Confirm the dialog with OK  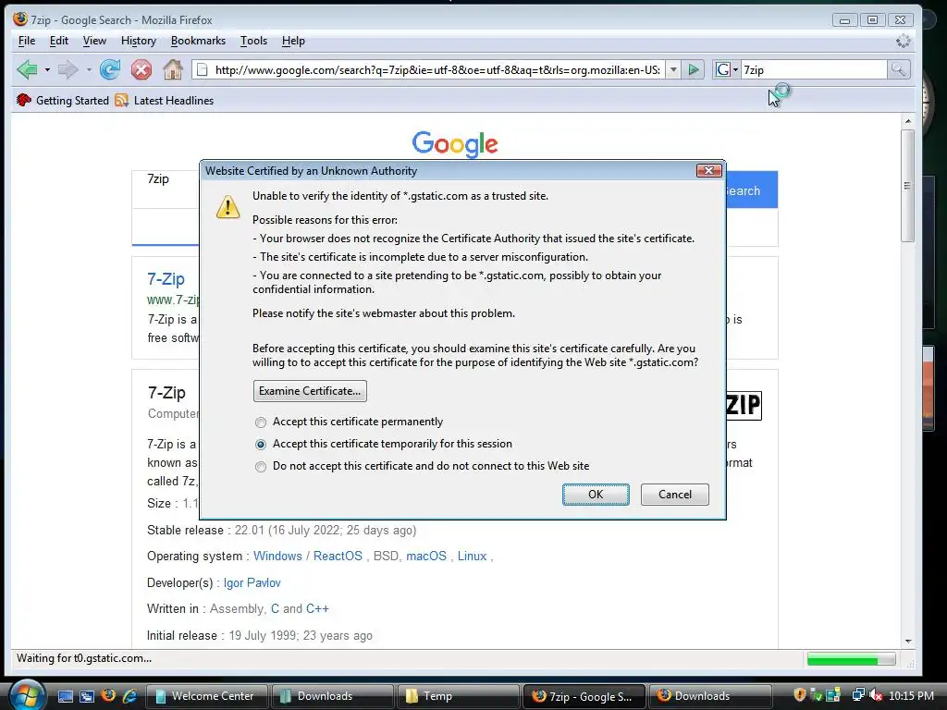pyautogui.click(x=596, y=495)
